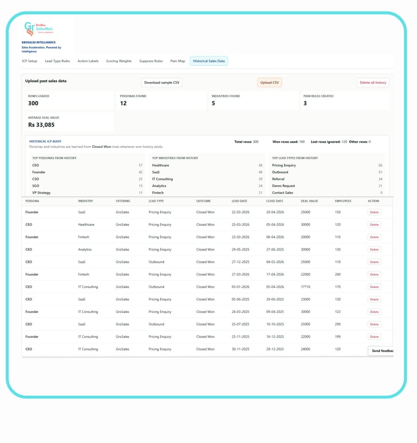Click the Rows Loaded 300 card
417x443 pixels.
click(69, 101)
